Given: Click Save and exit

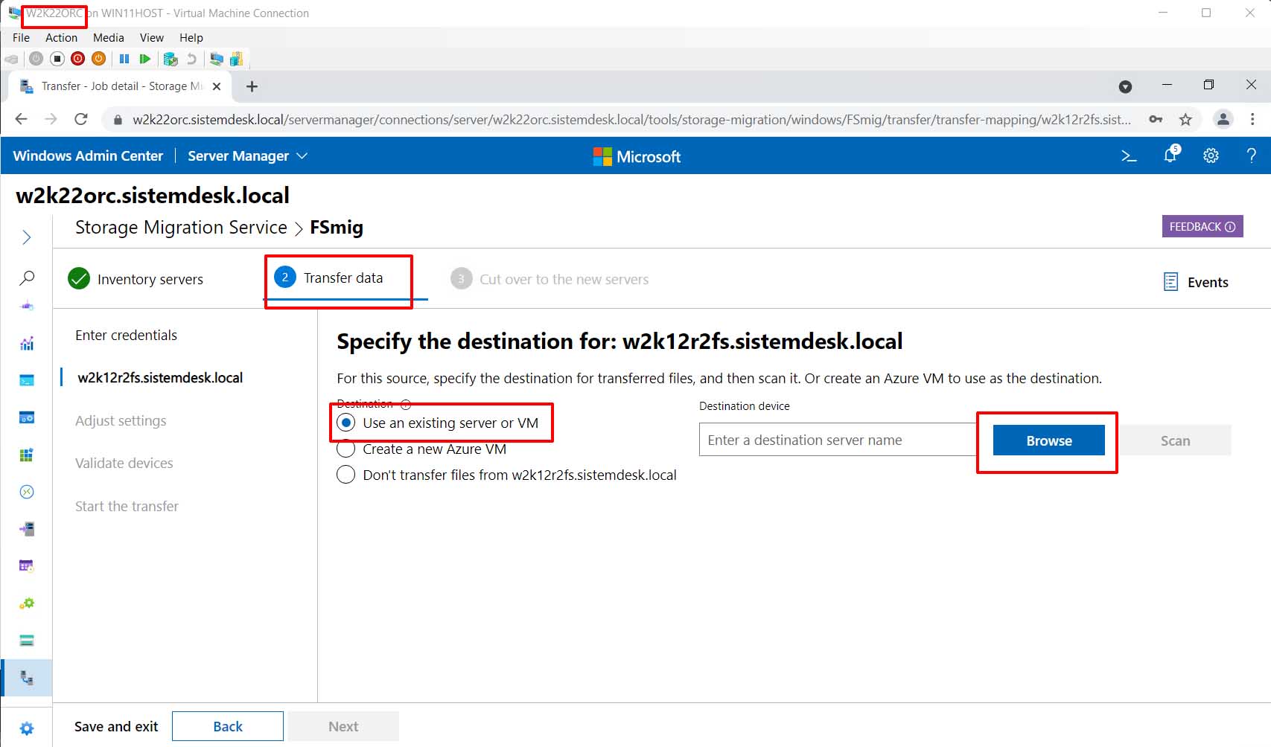Looking at the screenshot, I should tap(116, 726).
